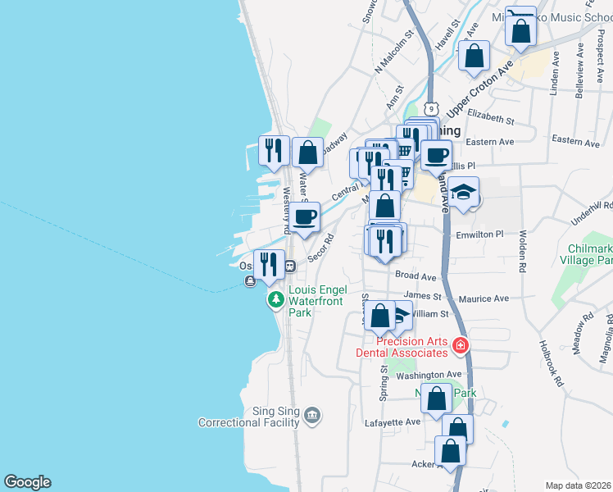Click the ferry terminal icon on the waterfront

[x=250, y=280]
